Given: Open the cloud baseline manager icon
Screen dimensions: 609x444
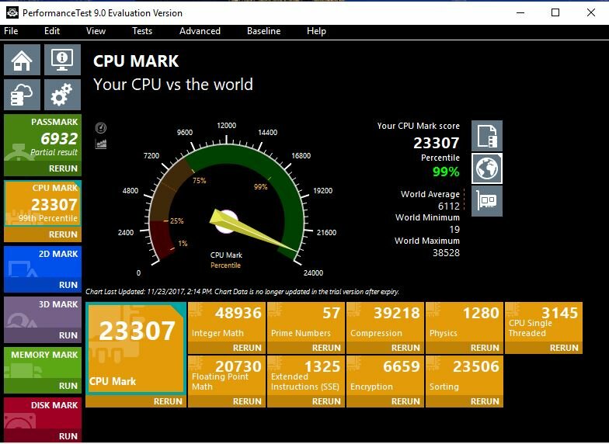Looking at the screenshot, I should coord(22,95).
